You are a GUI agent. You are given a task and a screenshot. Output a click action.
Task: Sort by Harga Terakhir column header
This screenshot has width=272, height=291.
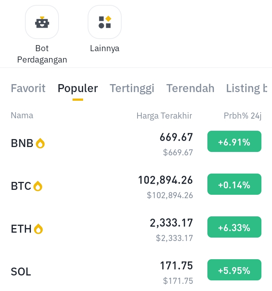[164, 116]
